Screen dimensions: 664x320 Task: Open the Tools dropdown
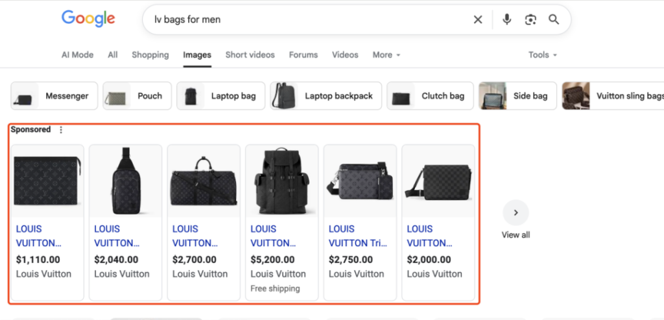click(542, 55)
